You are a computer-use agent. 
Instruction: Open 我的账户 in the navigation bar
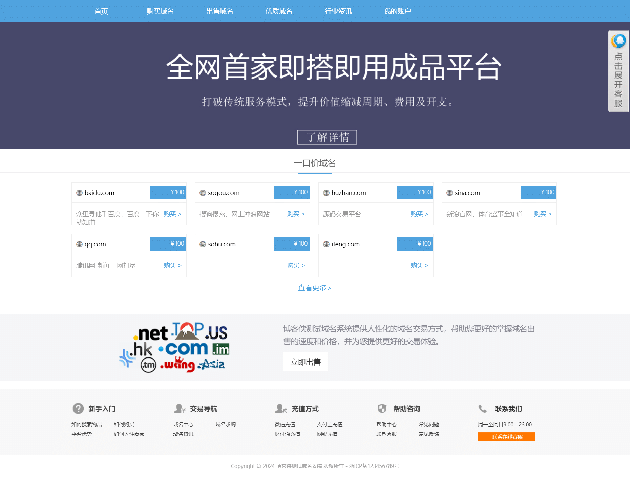(397, 11)
